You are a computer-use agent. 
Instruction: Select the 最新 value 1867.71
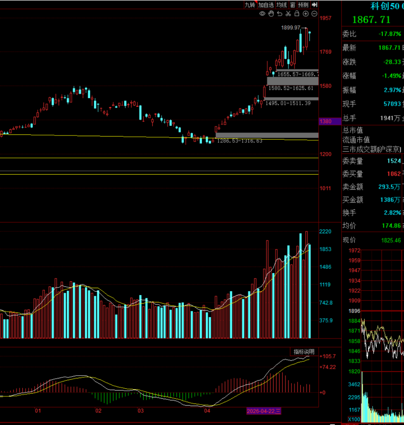point(389,48)
